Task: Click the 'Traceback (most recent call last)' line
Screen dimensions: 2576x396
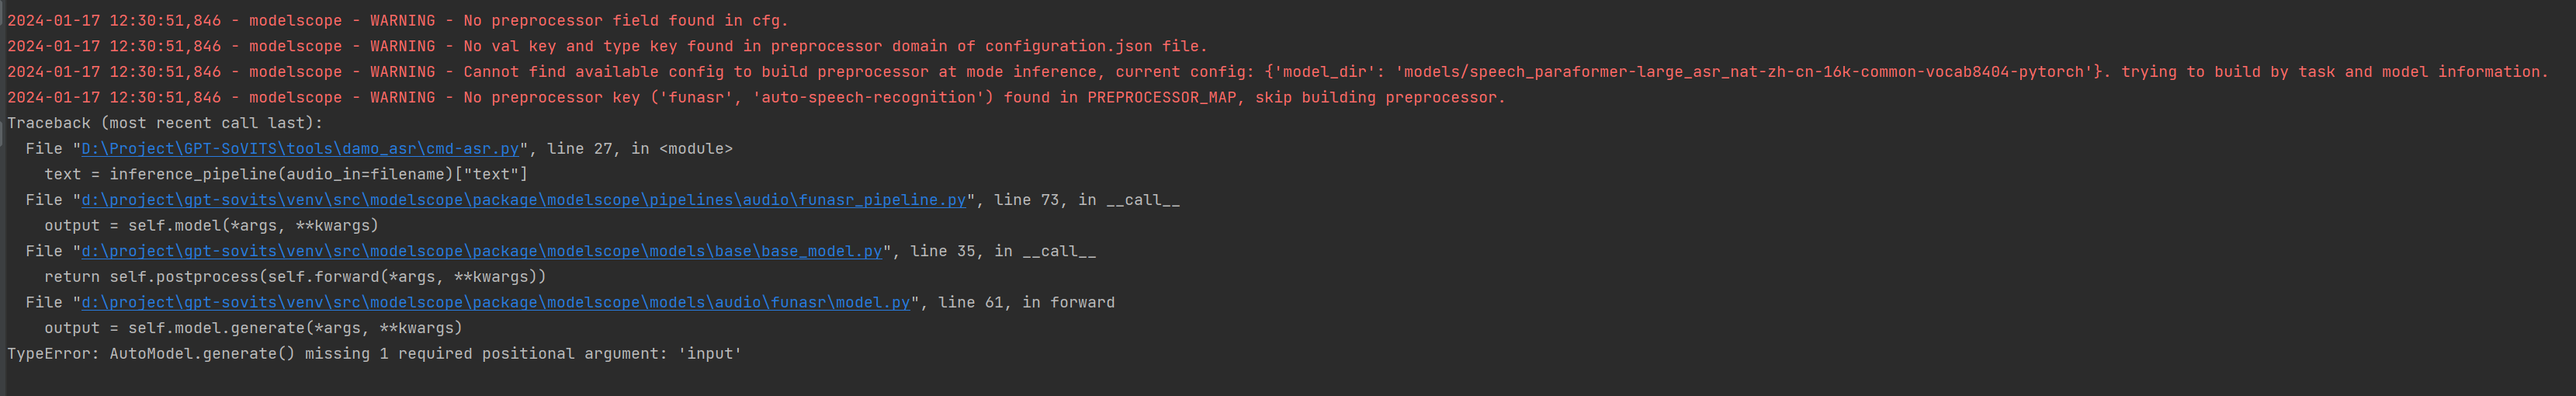Action: (165, 123)
